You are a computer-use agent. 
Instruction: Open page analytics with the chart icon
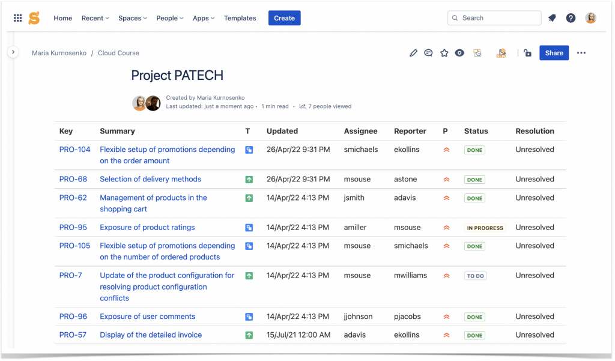pos(477,53)
